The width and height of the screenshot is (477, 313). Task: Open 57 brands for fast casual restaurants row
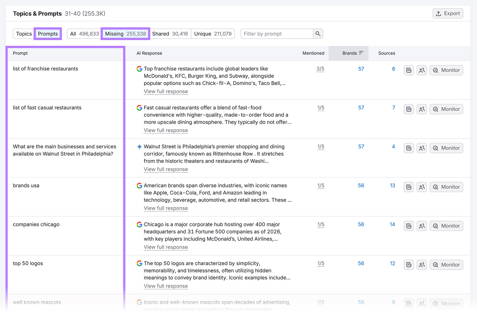tap(361, 108)
